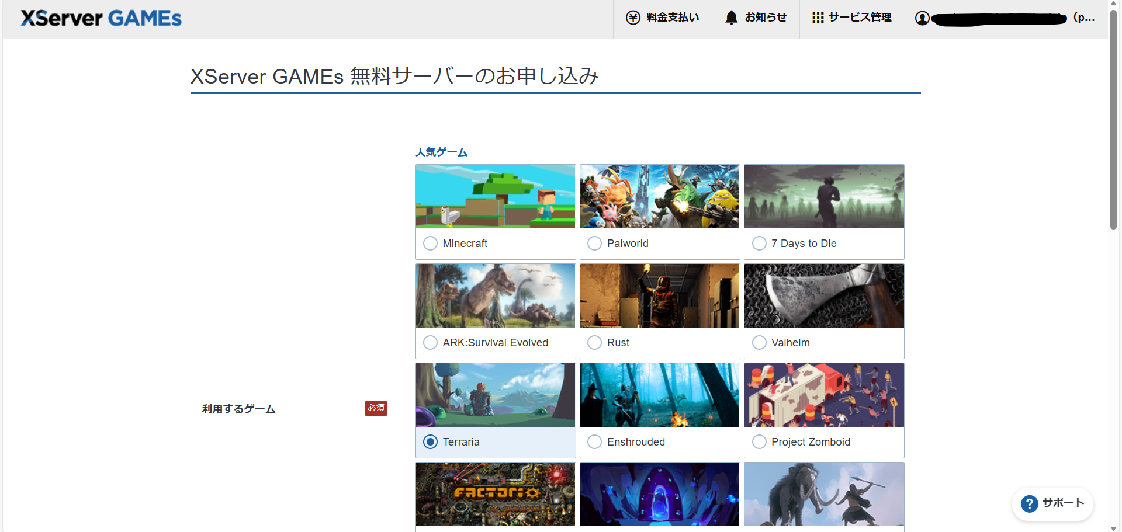Viewport: 1122px width, 532px height.
Task: Choose 7 Days to Die
Action: pyautogui.click(x=759, y=244)
